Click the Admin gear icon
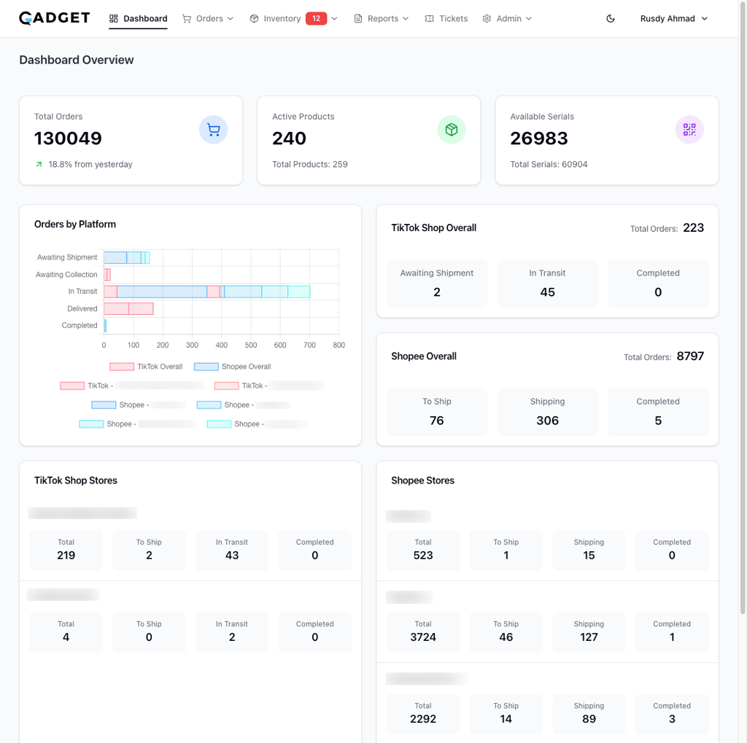The width and height of the screenshot is (747, 743). point(487,18)
